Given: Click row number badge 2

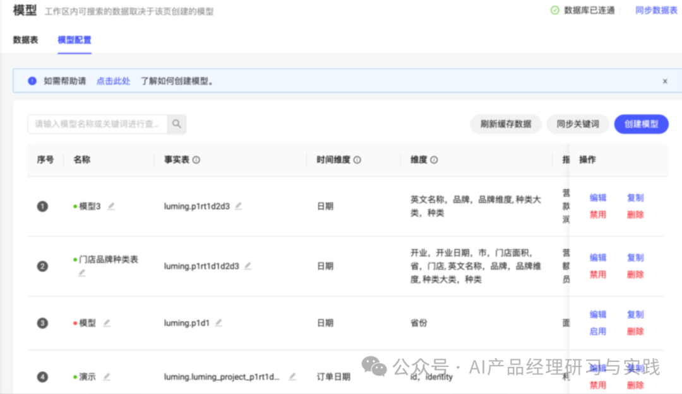Looking at the screenshot, I should click(42, 266).
